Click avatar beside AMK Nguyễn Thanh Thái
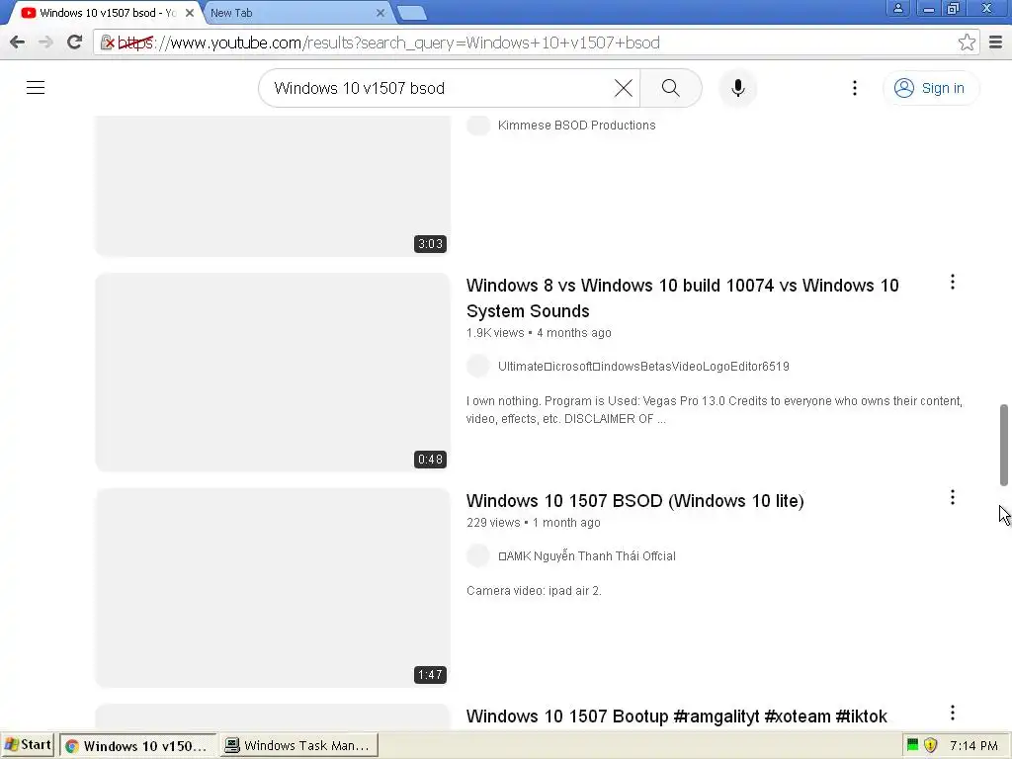The width and height of the screenshot is (1012, 759). (478, 556)
